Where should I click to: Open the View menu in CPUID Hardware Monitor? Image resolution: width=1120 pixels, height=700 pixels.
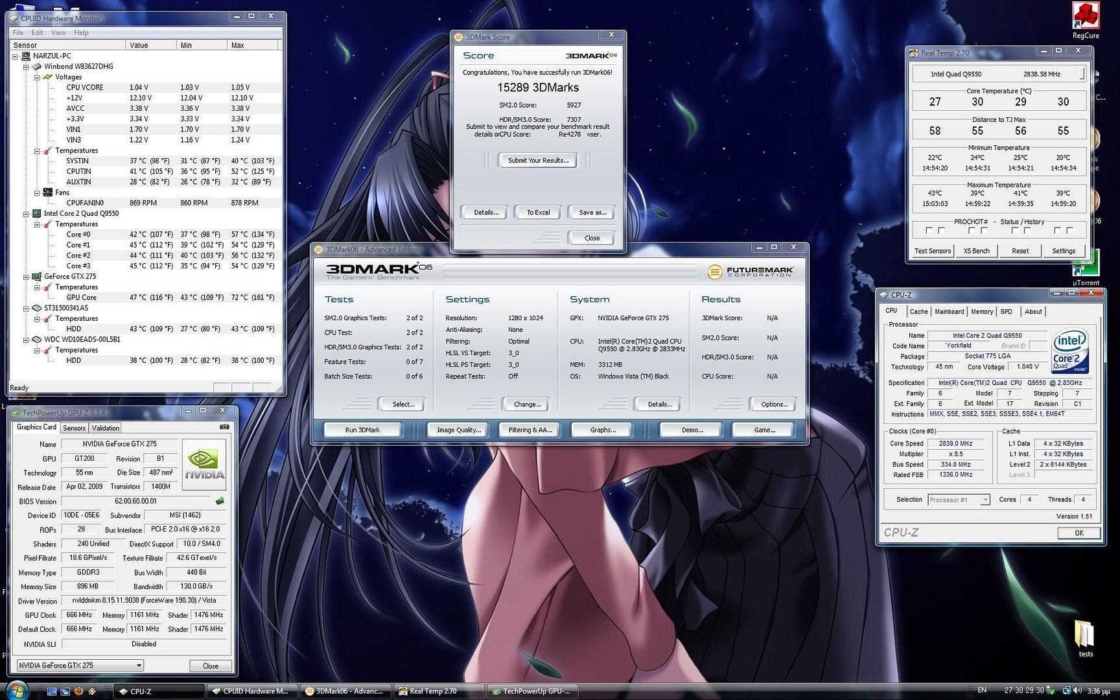click(x=58, y=32)
